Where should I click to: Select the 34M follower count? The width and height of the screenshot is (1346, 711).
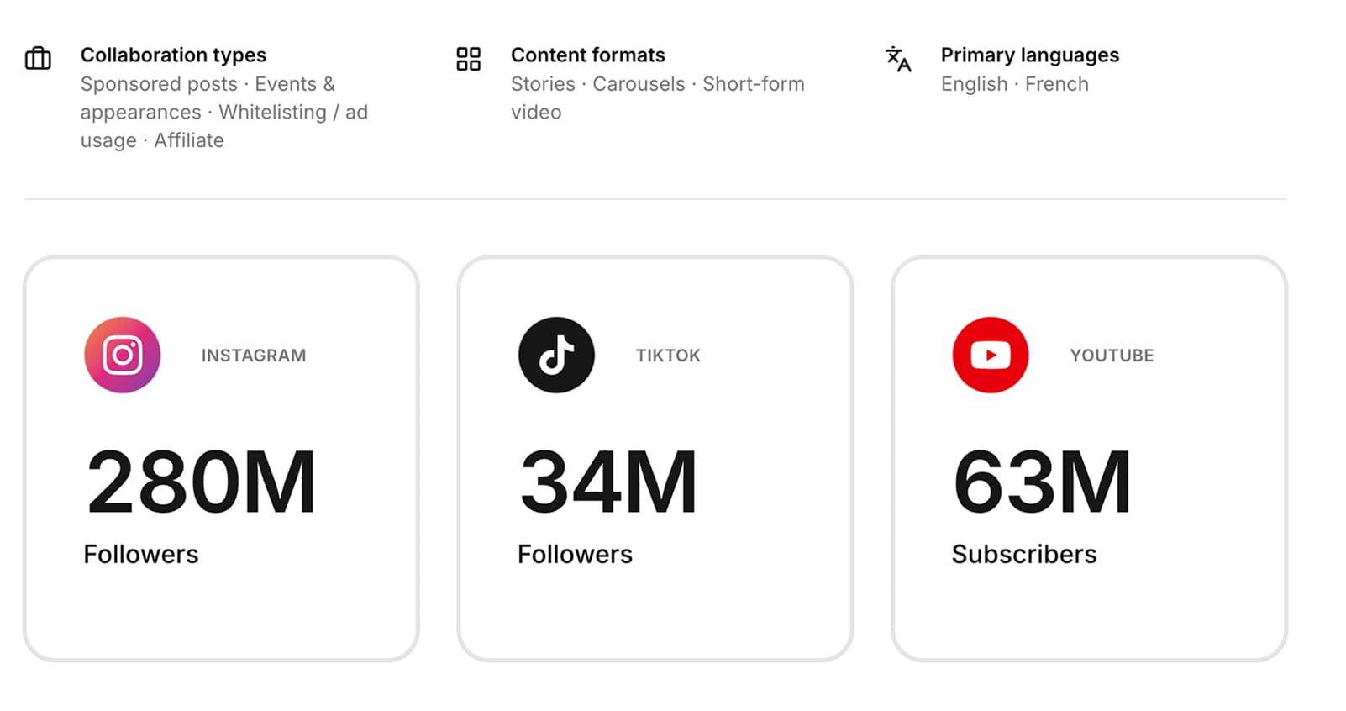(x=609, y=482)
